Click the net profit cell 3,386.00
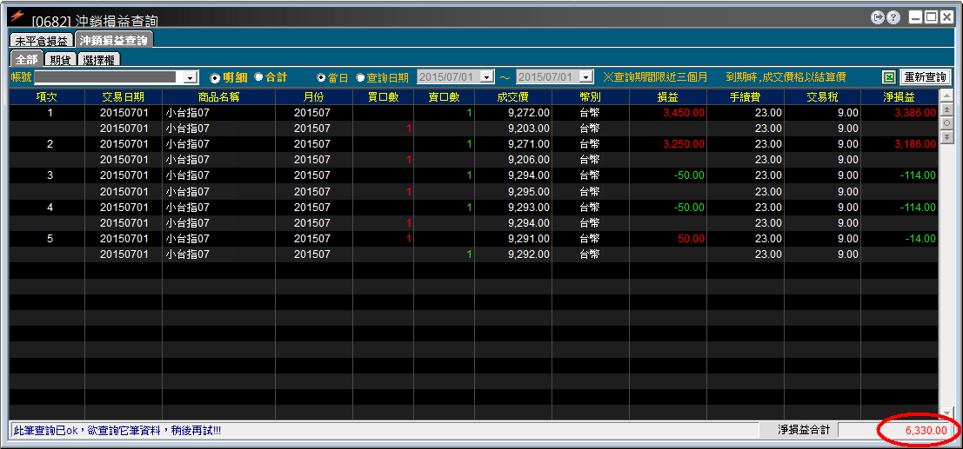Screen dimensions: 963x449 (x=899, y=113)
